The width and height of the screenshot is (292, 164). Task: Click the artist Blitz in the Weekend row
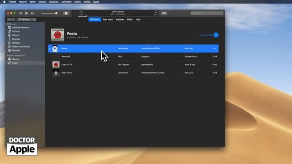tap(120, 56)
